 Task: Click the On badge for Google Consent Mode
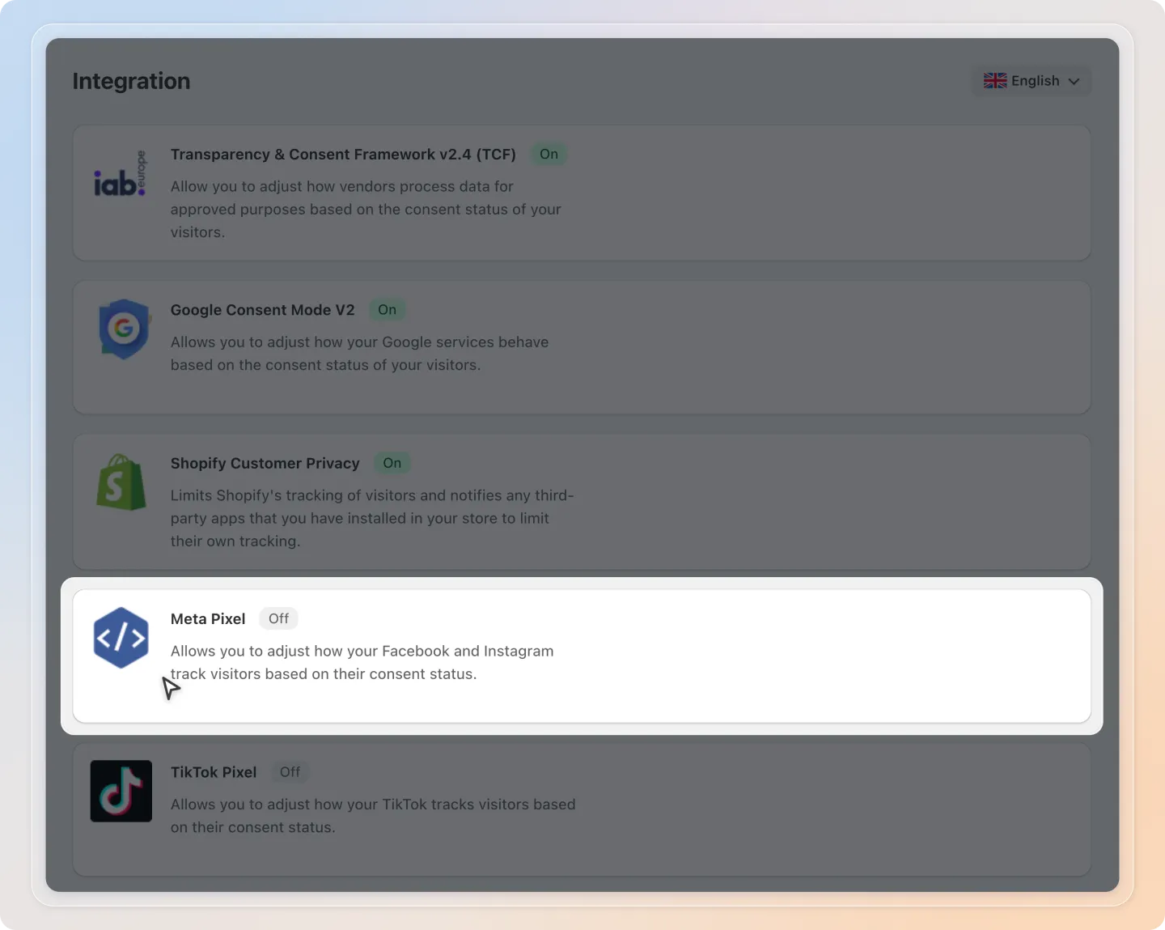tap(388, 309)
